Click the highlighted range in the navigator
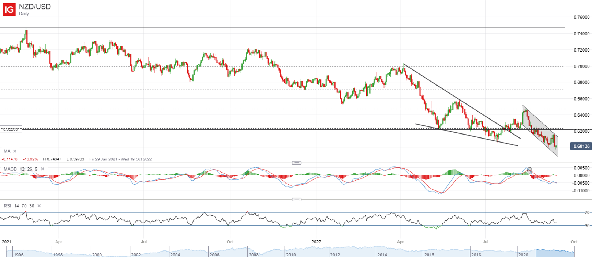The width and height of the screenshot is (592, 257). pyautogui.click(x=555, y=252)
